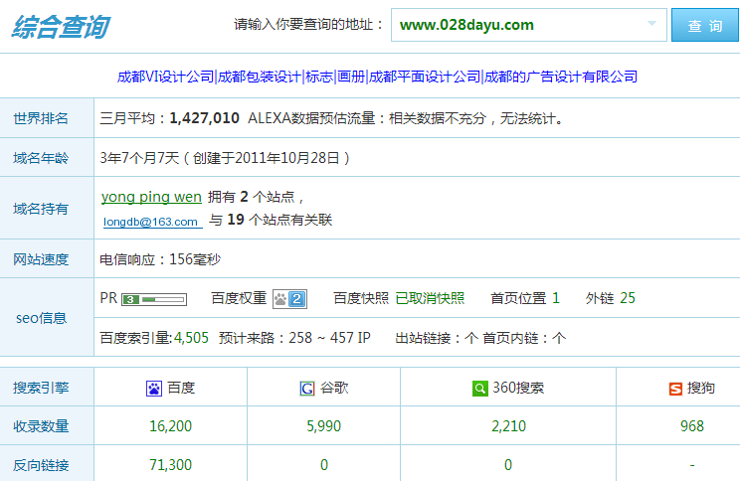740x481 pixels.
Task: Click the 综合查询 logo
Action: click(x=61, y=27)
